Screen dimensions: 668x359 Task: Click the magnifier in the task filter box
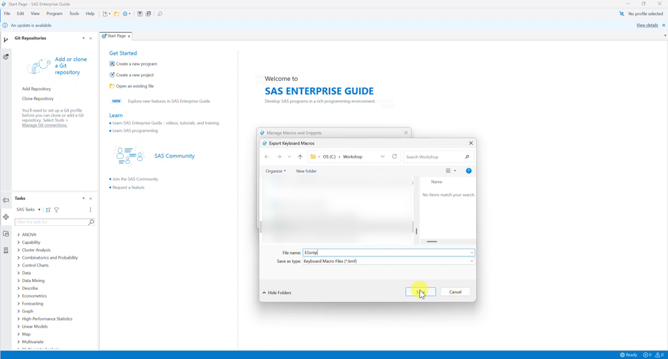[91, 222]
